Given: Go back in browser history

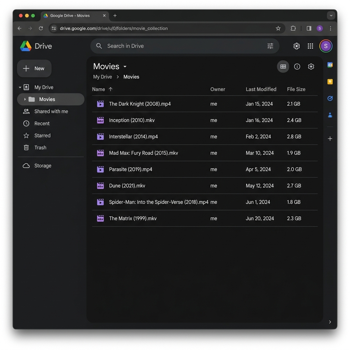Looking at the screenshot, I should coord(19,28).
